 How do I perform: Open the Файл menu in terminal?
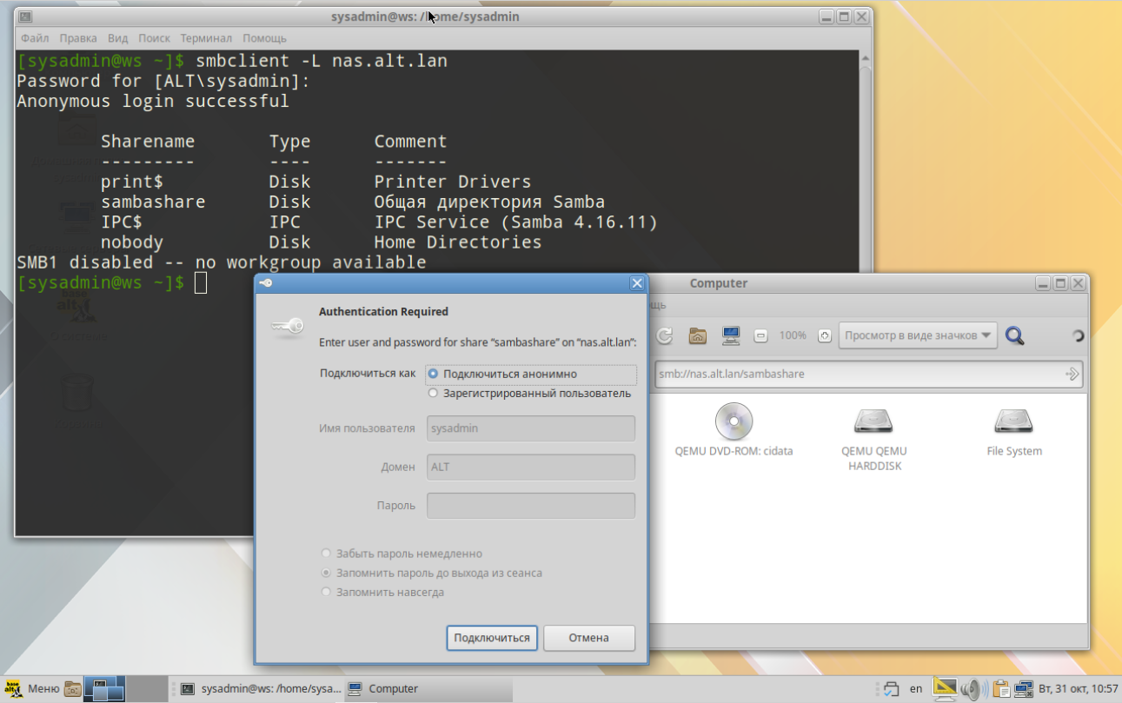coord(35,38)
